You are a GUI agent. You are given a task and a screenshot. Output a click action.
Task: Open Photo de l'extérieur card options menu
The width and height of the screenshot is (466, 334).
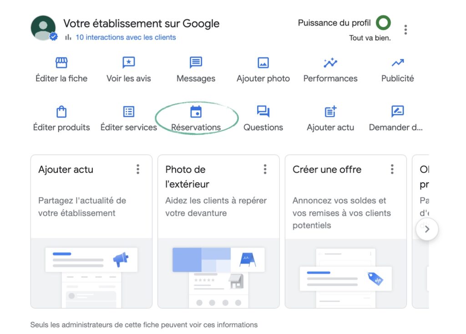click(x=265, y=169)
